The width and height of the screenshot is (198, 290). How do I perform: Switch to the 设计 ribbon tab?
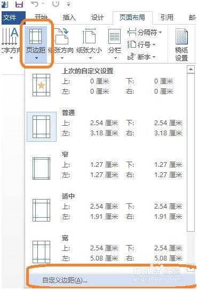[98, 18]
